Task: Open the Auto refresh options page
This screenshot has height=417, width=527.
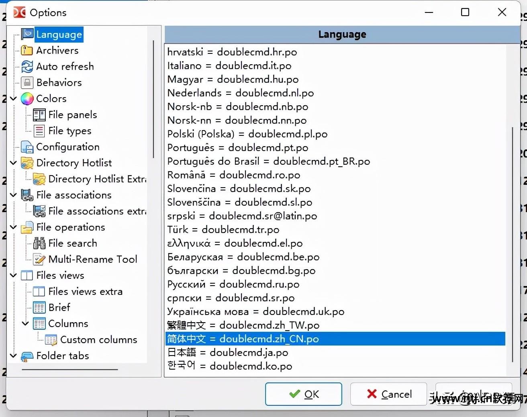Action: pyautogui.click(x=65, y=66)
